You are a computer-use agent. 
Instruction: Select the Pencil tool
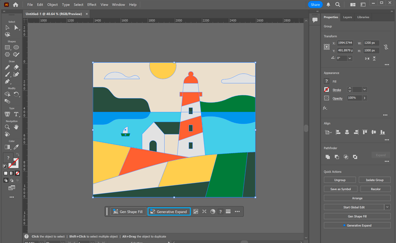point(7,67)
